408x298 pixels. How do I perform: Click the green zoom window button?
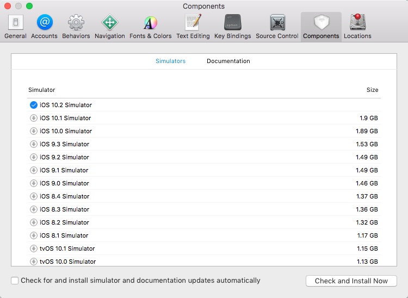[29, 6]
